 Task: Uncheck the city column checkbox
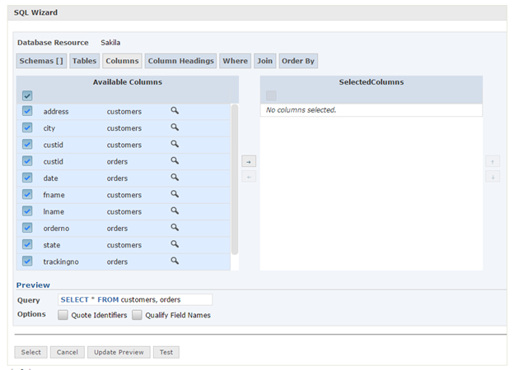(x=27, y=127)
